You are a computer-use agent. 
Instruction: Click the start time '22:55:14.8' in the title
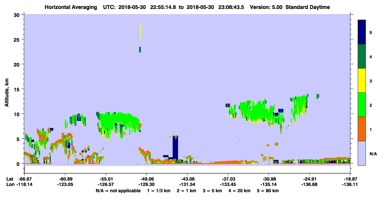click(x=163, y=7)
